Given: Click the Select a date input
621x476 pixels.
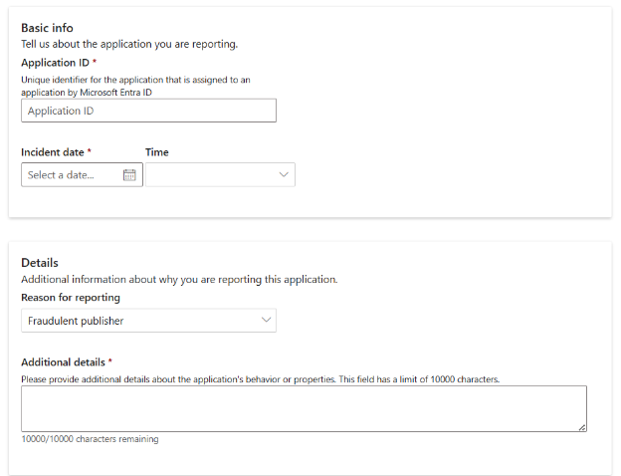Looking at the screenshot, I should [x=72, y=175].
